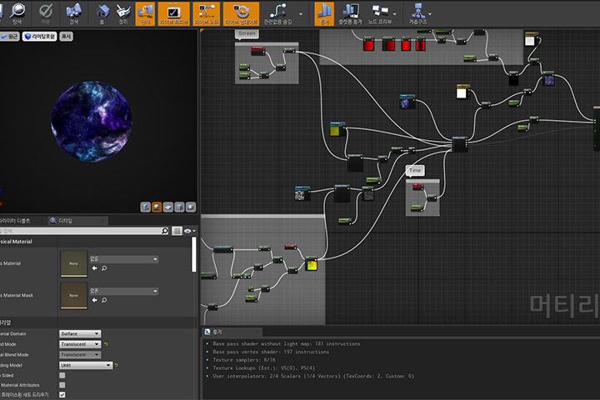The width and height of the screenshot is (600, 400).
Task: Open the Preview Nodes dropdown arrow
Action: click(395, 14)
